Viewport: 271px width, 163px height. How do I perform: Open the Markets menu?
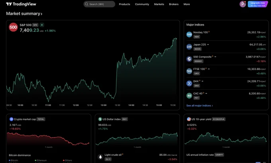(159, 4)
